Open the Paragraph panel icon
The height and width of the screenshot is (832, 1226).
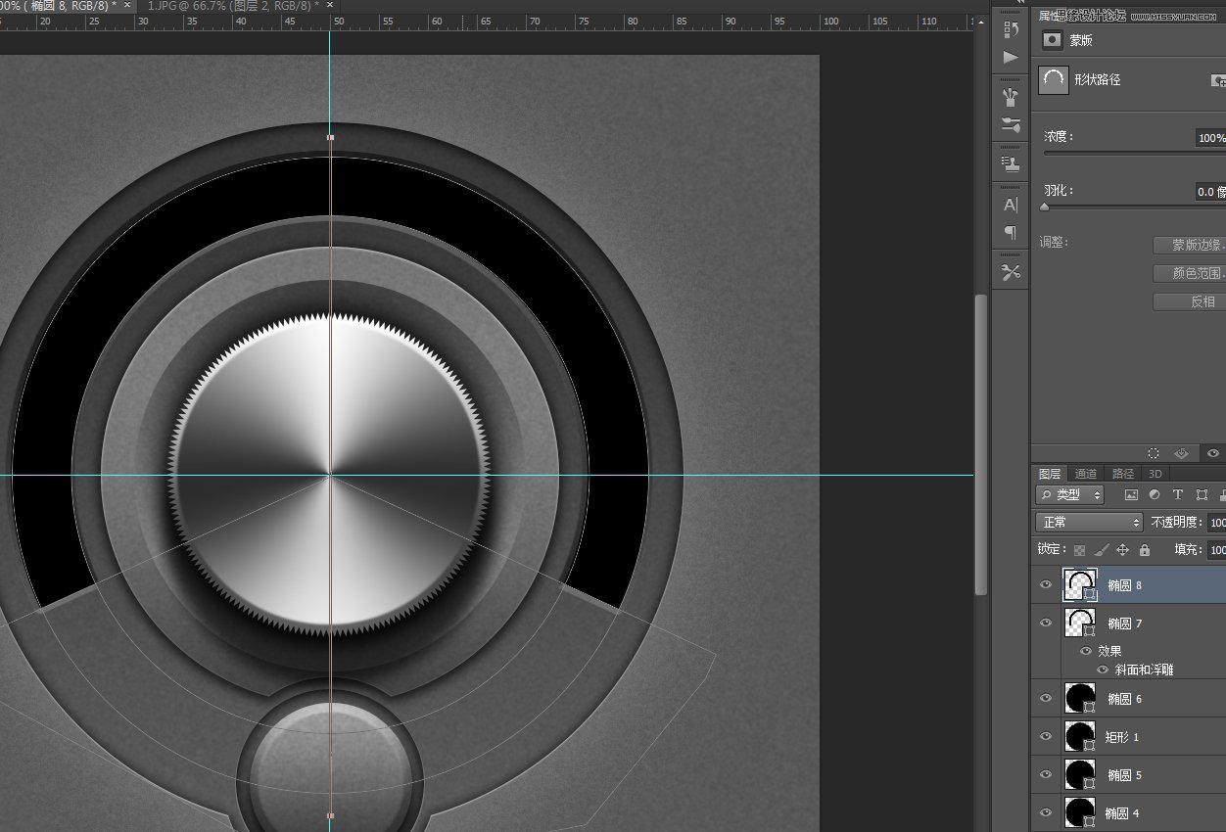coord(1011,232)
